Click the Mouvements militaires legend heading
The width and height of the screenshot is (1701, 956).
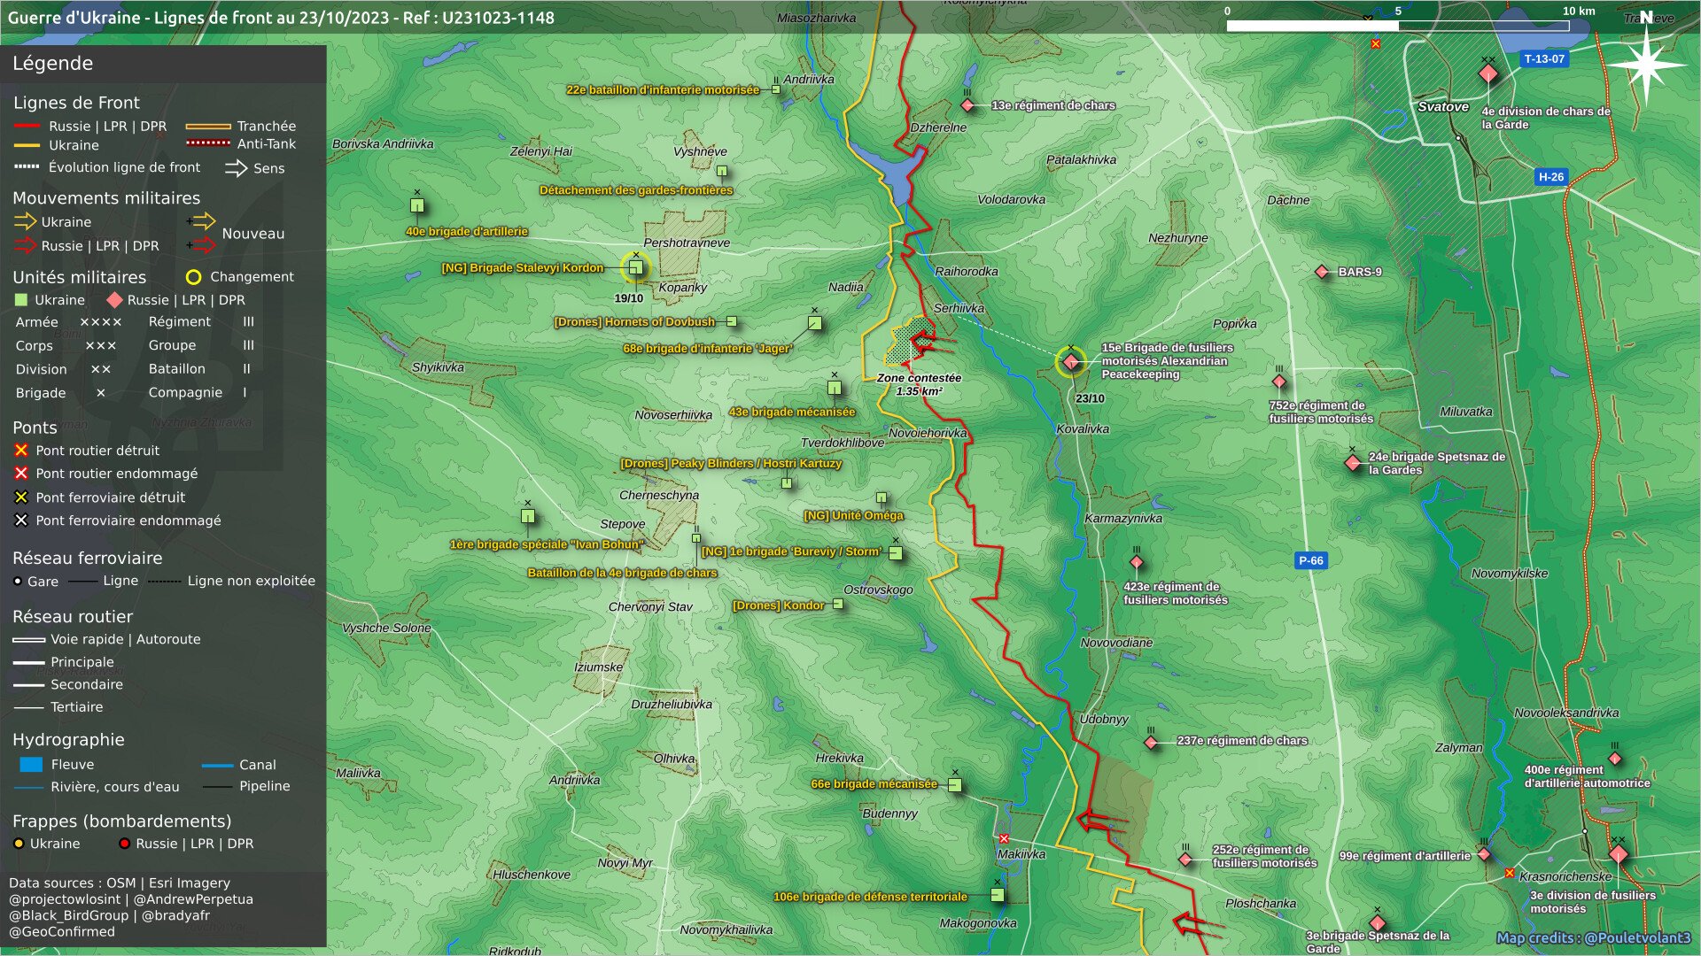106,198
